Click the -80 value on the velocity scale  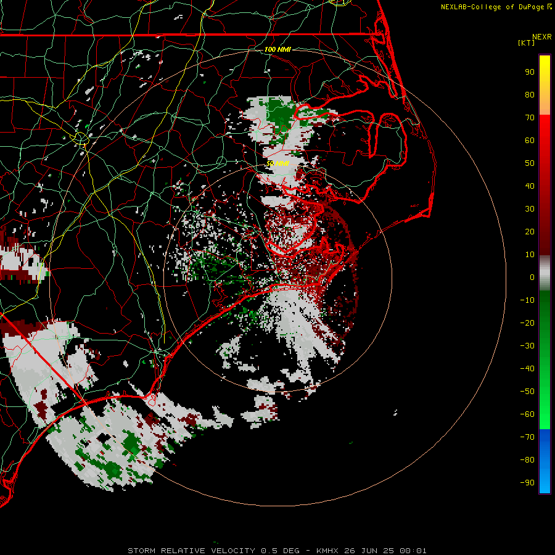527,460
